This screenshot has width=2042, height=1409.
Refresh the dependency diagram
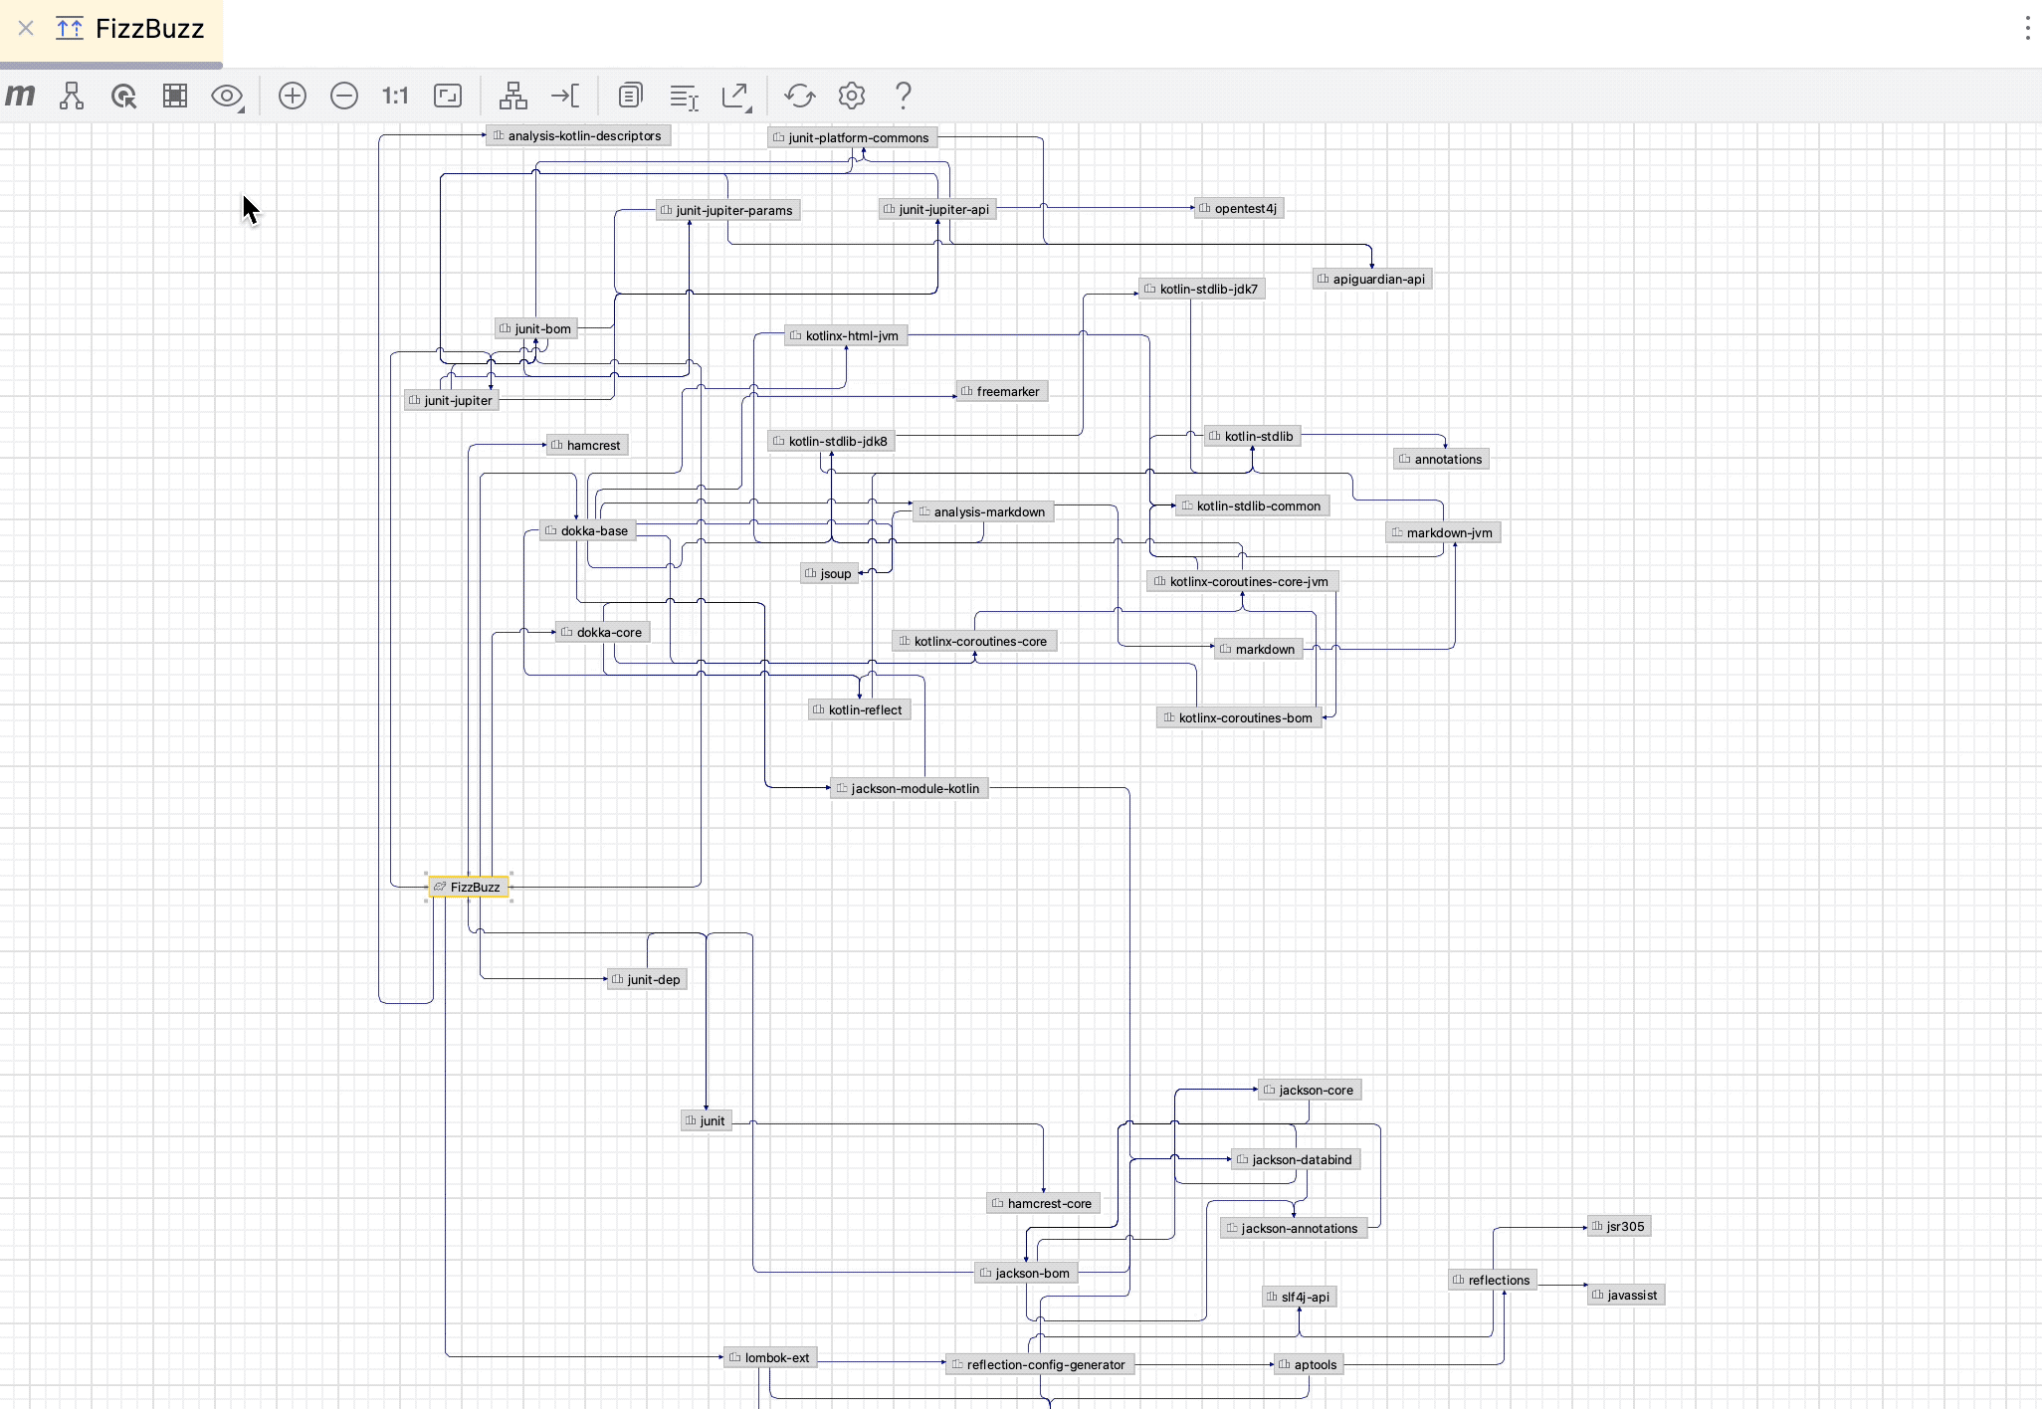(x=800, y=96)
